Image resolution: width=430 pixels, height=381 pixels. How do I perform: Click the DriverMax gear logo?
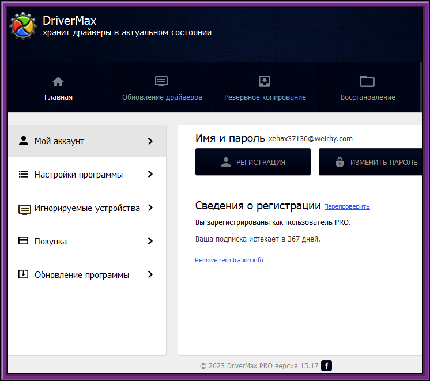click(x=22, y=27)
